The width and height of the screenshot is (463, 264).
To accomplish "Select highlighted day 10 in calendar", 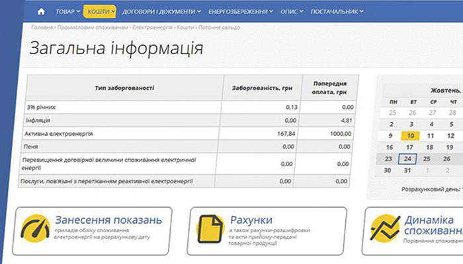I will (410, 135).
